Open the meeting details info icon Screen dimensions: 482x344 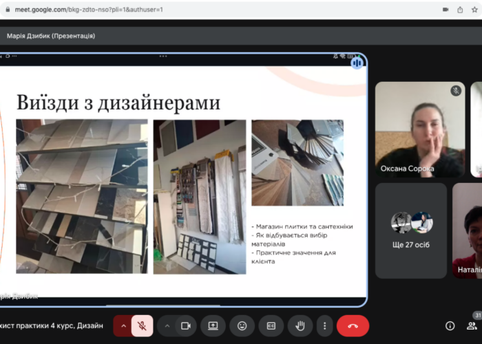450,325
